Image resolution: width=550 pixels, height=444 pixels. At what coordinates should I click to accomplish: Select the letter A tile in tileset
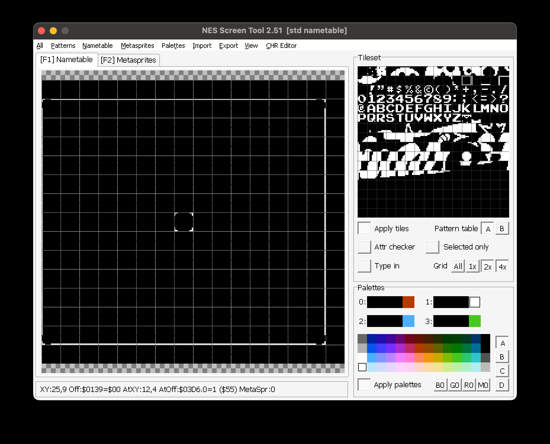[372, 108]
